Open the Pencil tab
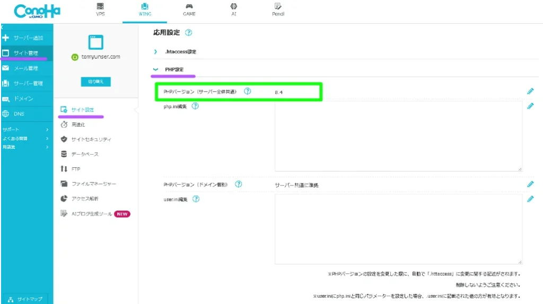This screenshot has height=304, width=543. click(x=278, y=10)
